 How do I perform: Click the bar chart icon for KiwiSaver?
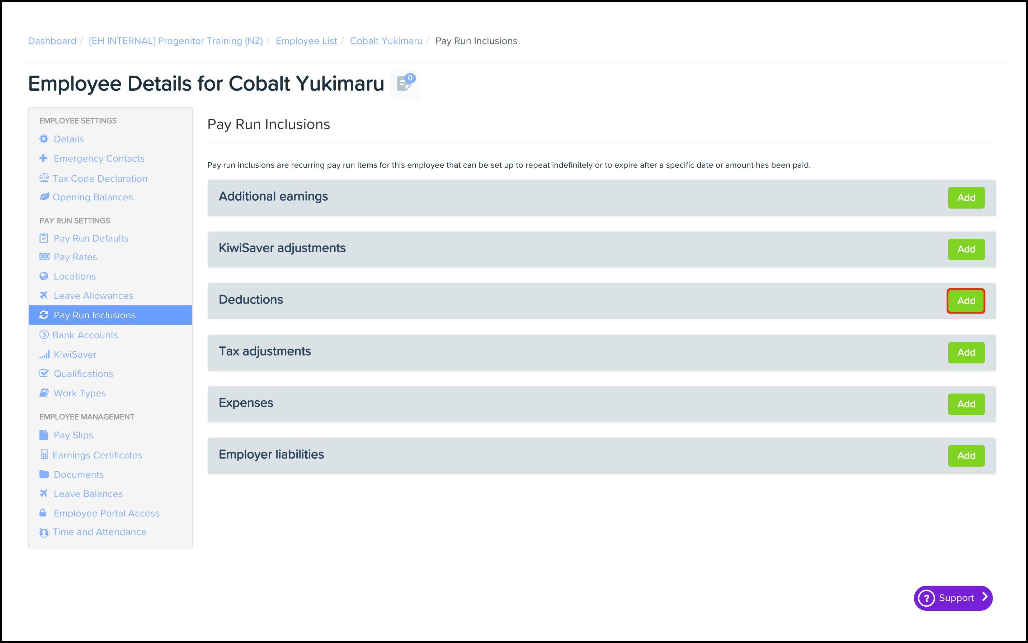[x=44, y=354]
